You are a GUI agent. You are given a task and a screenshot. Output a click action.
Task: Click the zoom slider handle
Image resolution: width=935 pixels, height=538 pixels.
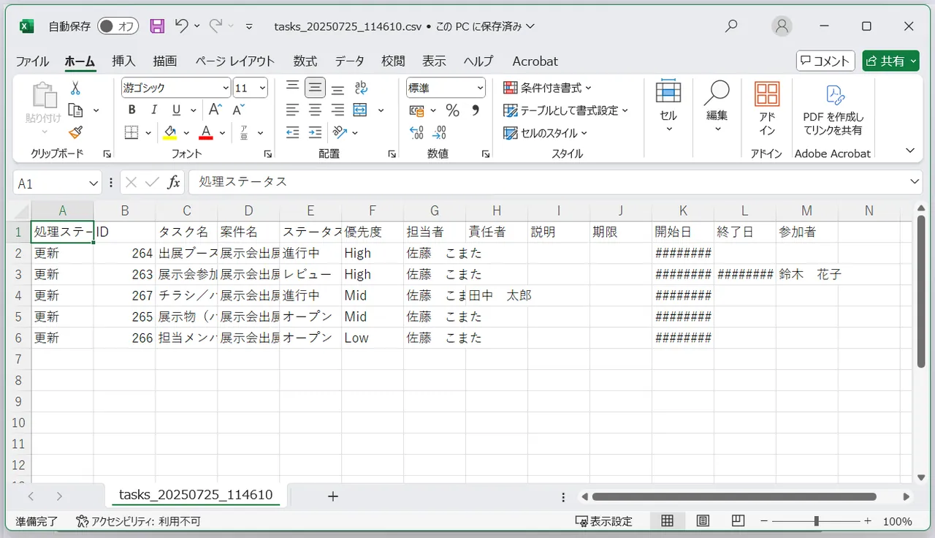click(816, 521)
